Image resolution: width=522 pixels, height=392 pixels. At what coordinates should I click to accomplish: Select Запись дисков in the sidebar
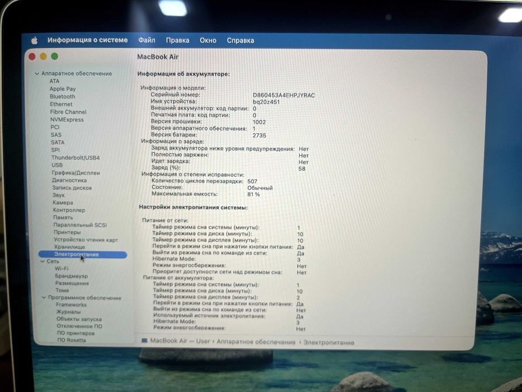[x=72, y=188]
